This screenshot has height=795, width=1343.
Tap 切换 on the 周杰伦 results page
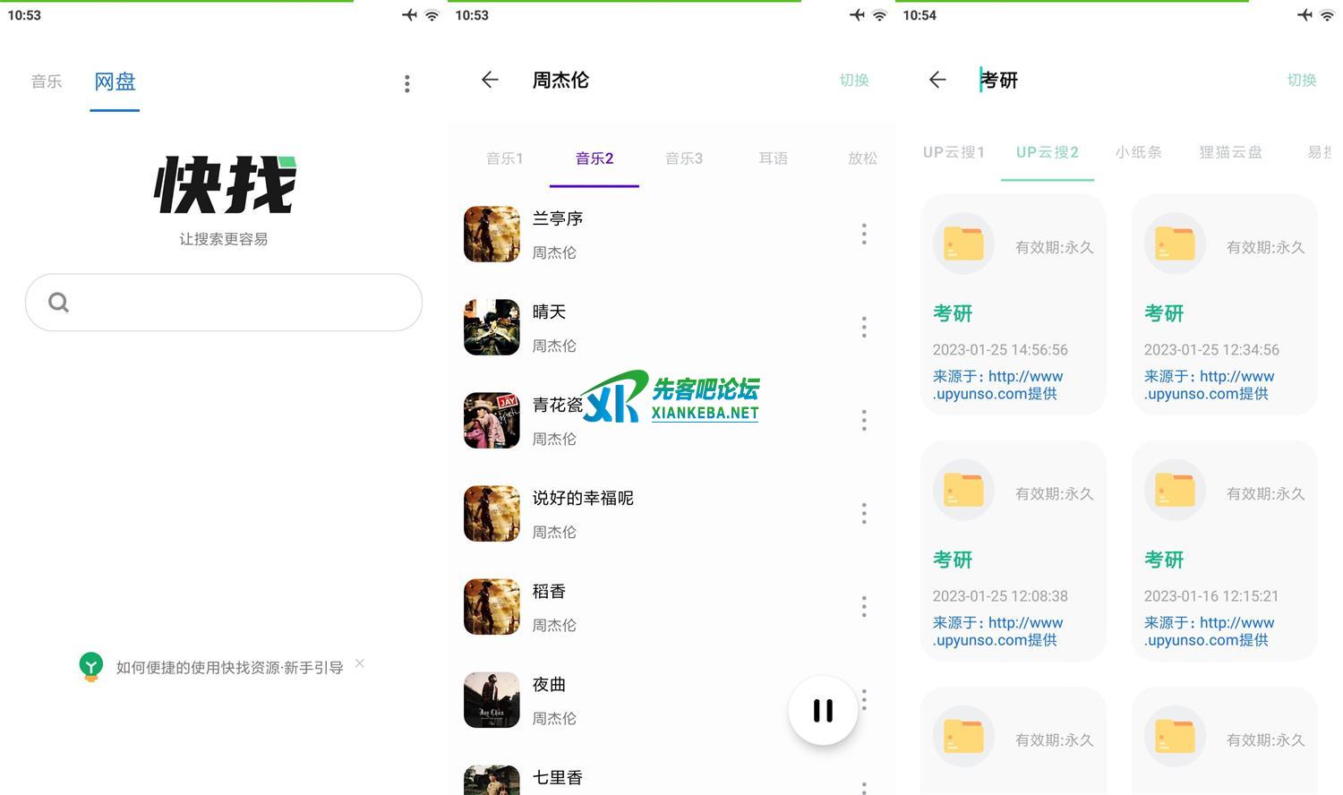[x=854, y=80]
